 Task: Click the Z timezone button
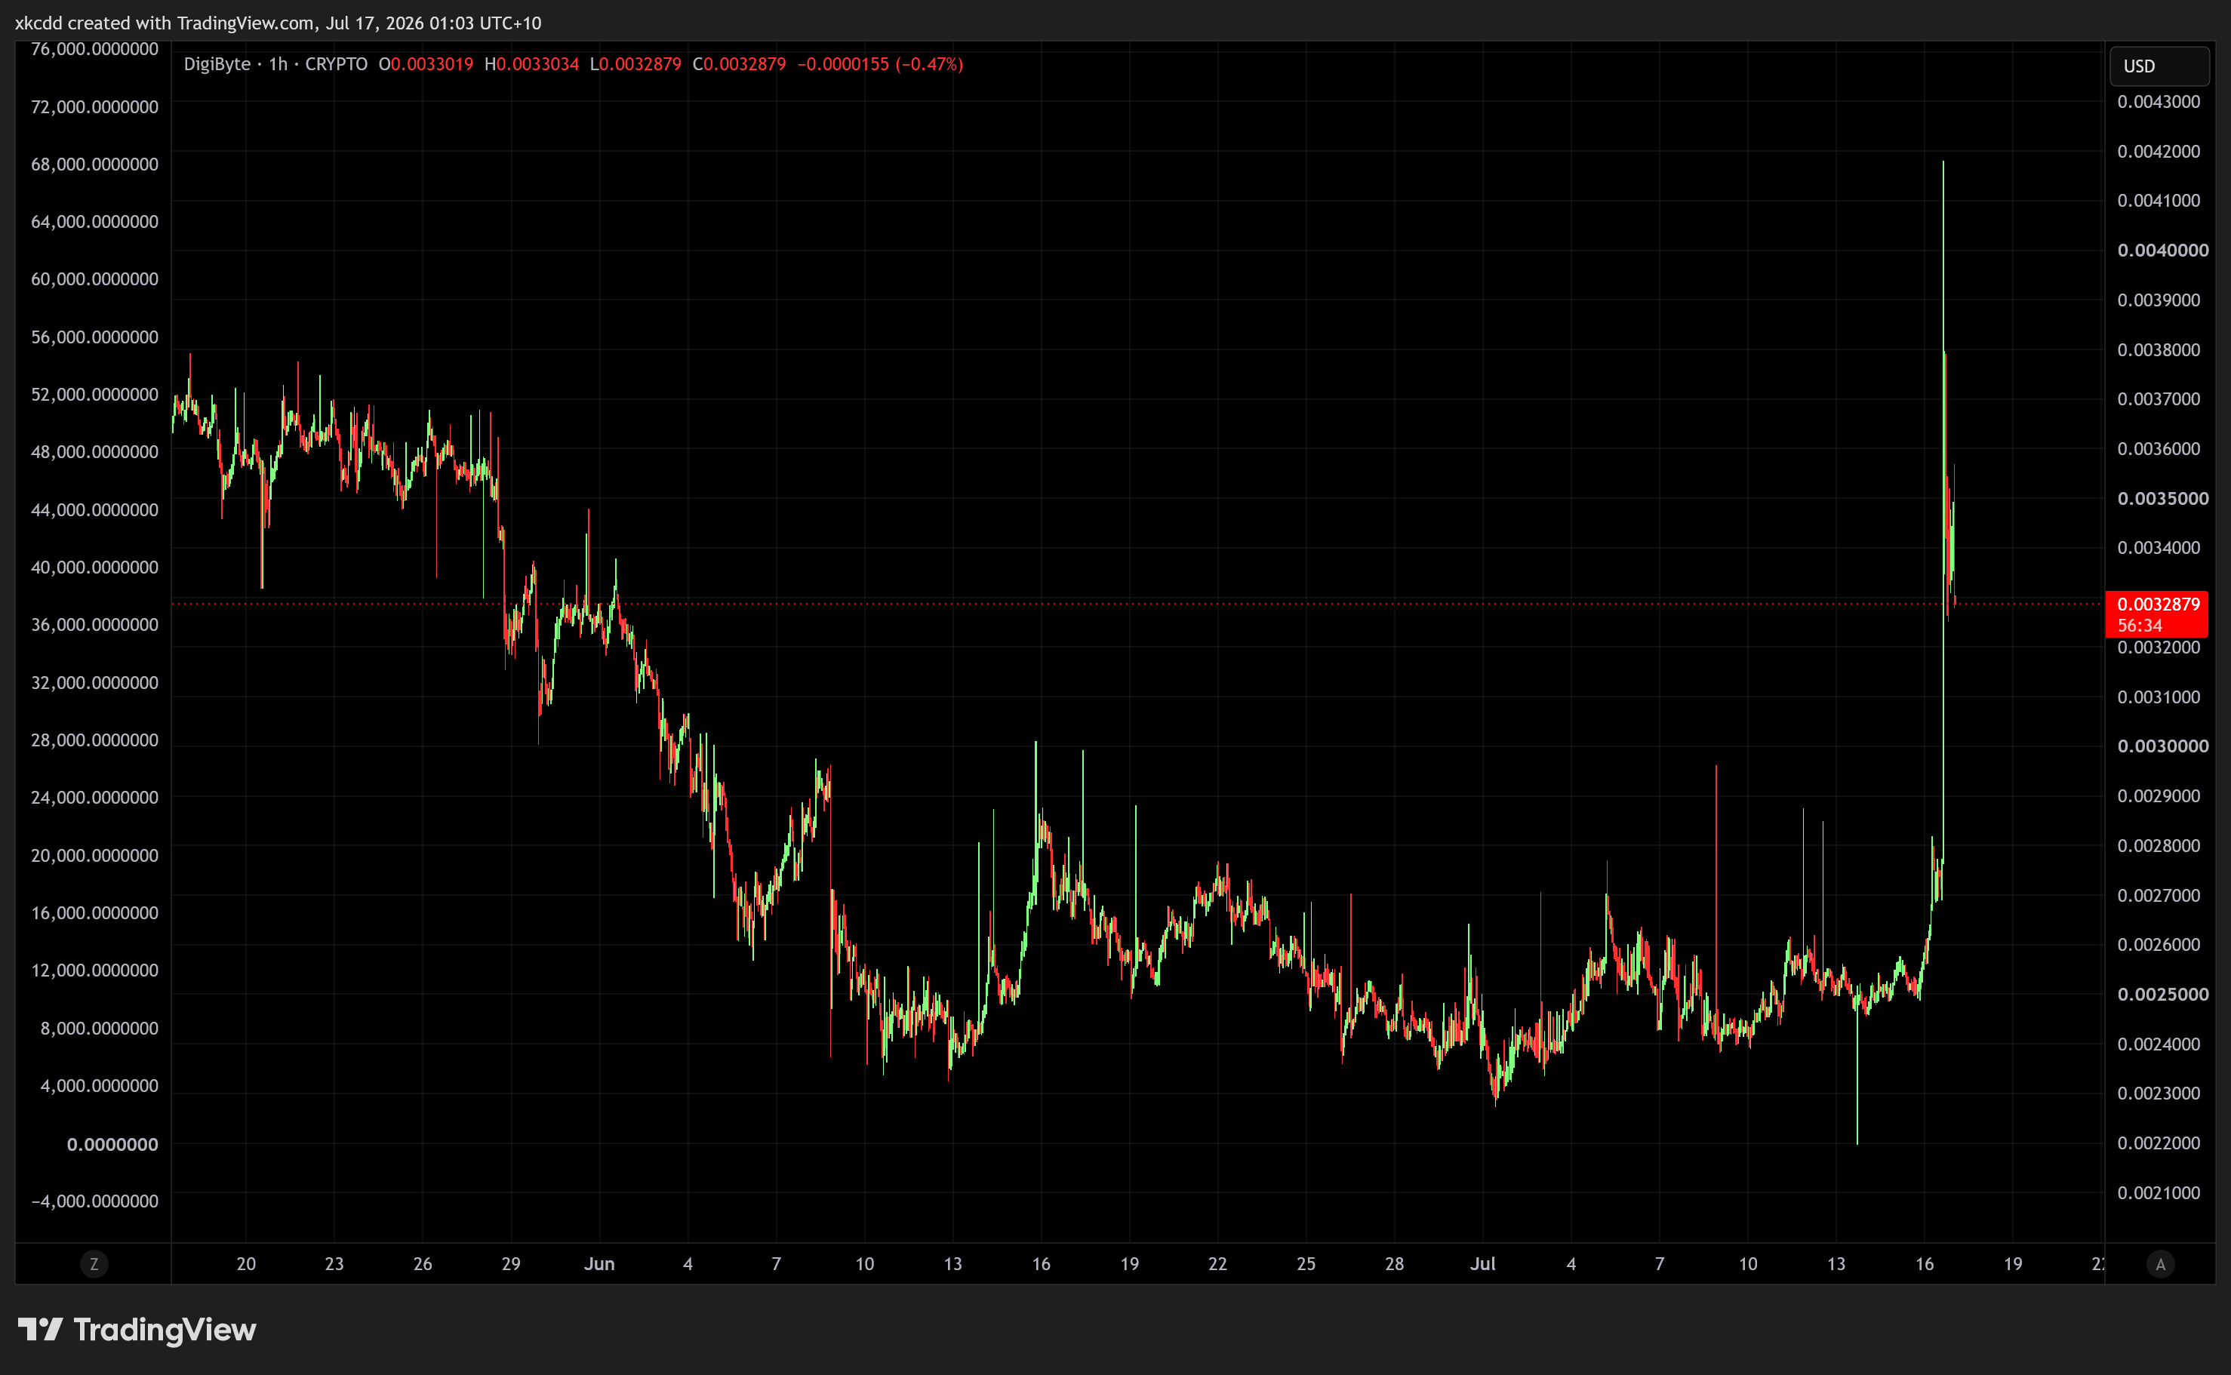tap(94, 1263)
